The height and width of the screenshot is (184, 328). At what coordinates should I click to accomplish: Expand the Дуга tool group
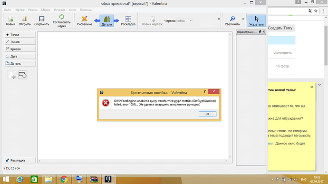(x=20, y=56)
